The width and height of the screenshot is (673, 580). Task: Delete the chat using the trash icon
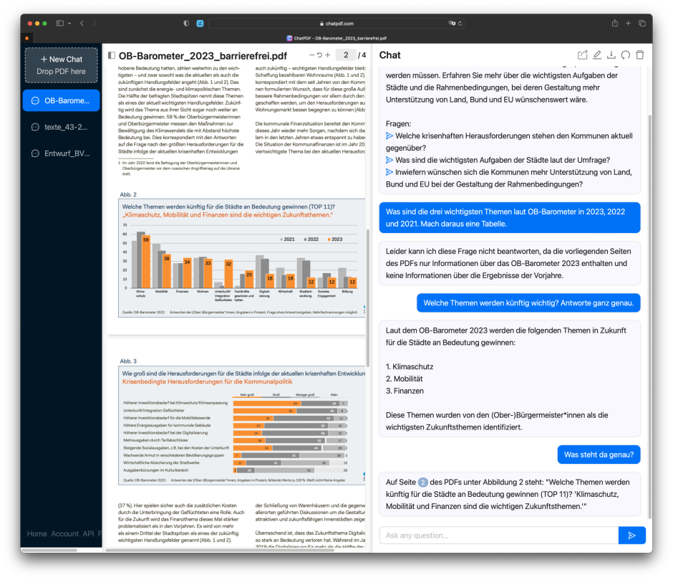click(640, 55)
